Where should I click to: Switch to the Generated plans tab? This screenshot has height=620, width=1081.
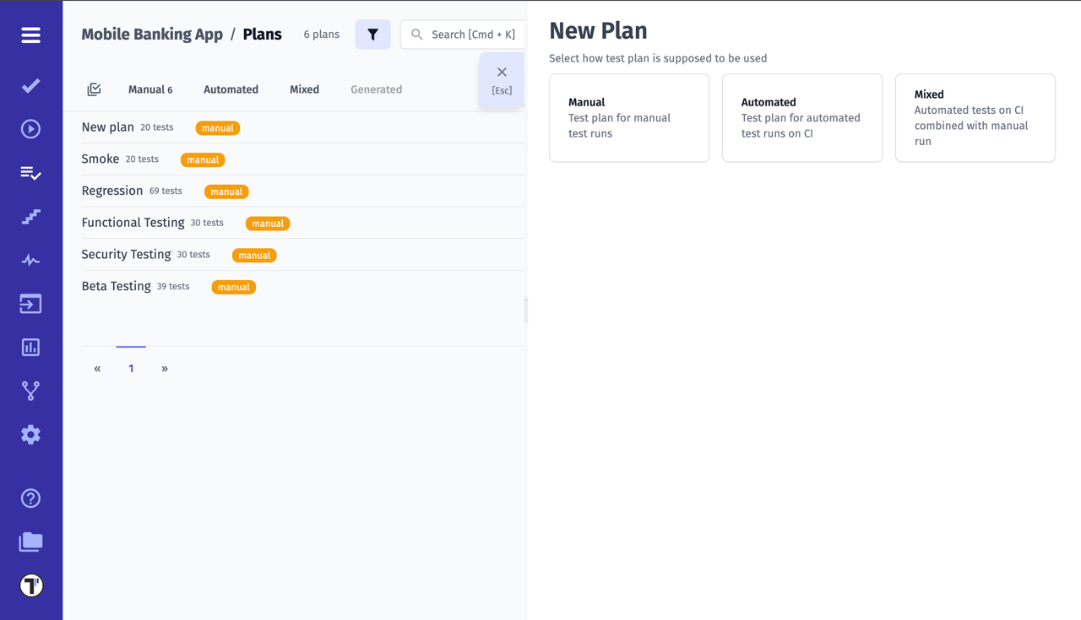(x=376, y=89)
